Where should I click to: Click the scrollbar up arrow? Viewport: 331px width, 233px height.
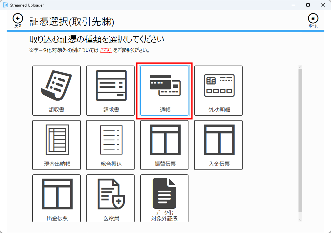click(300, 67)
